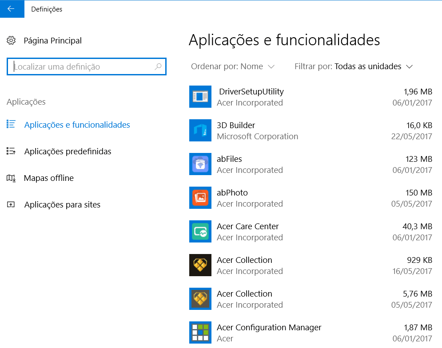This screenshot has height=348, width=442.
Task: Go to Aplicações predefinidas section
Action: [68, 152]
